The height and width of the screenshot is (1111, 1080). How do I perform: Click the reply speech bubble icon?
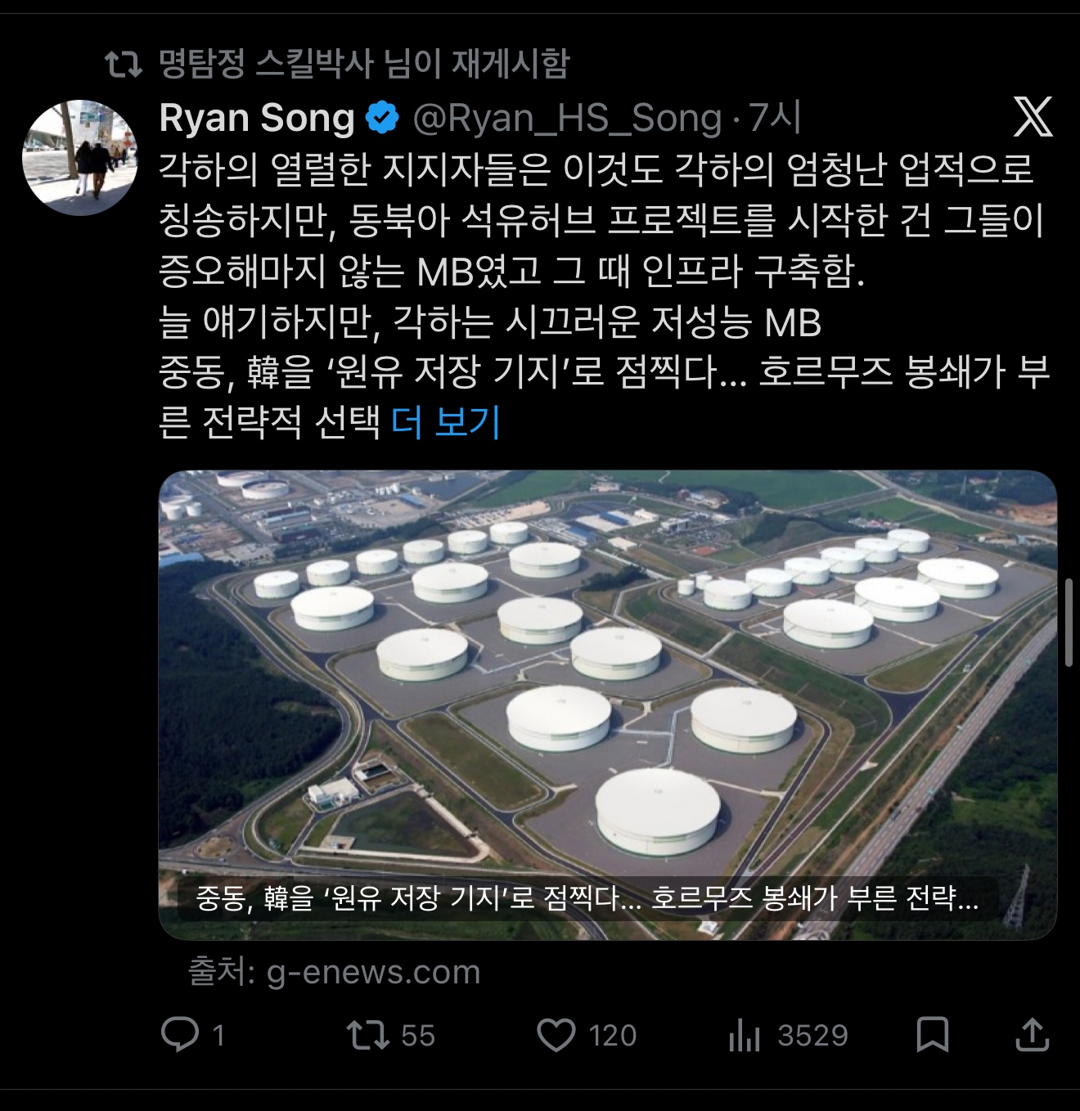pos(180,1034)
